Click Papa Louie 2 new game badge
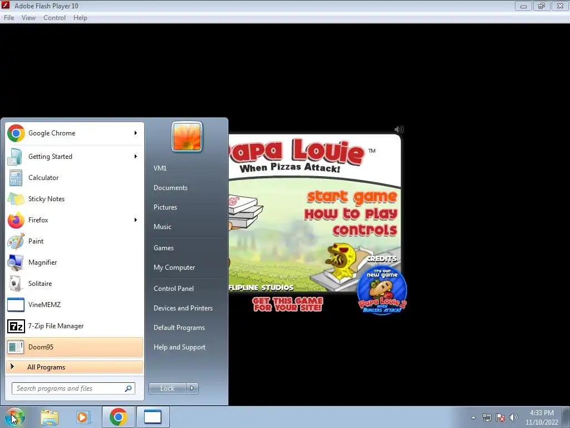 click(382, 290)
